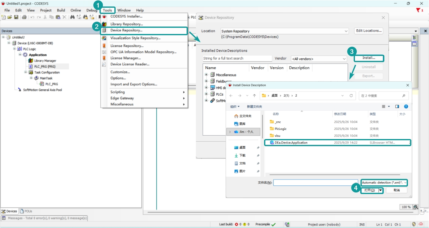Collapse the PLC Logic tree node

[15, 49]
